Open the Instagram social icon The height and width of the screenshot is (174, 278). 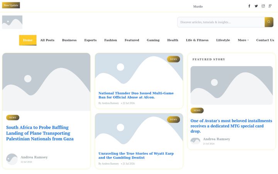click(x=263, y=6)
